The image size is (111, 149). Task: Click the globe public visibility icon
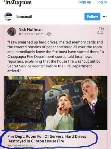point(49,34)
